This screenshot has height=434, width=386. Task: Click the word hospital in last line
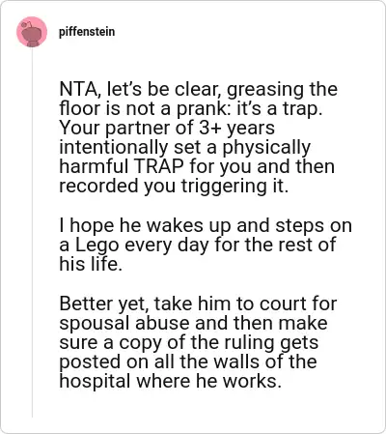(95, 382)
